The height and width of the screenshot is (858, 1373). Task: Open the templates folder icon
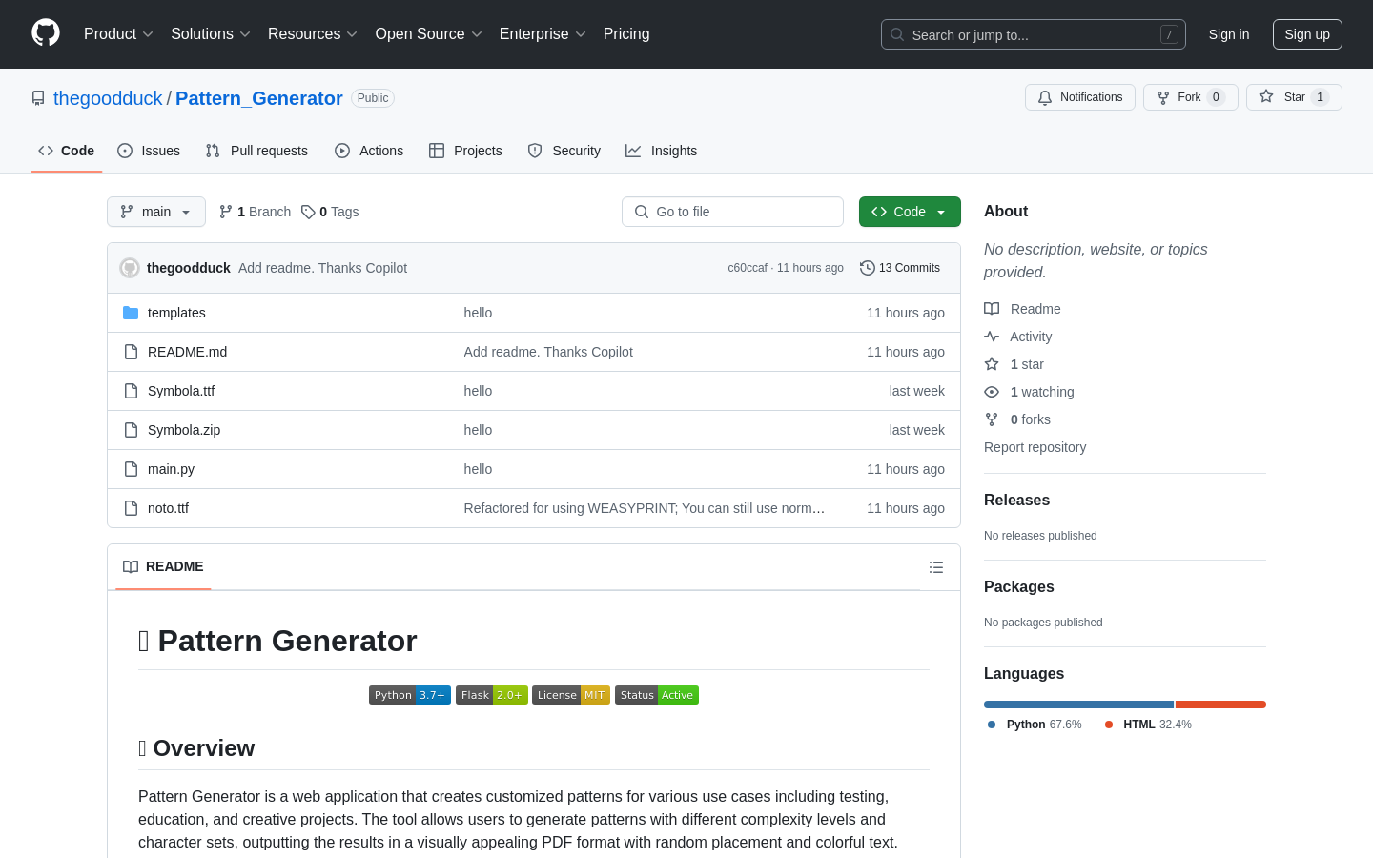tap(131, 313)
